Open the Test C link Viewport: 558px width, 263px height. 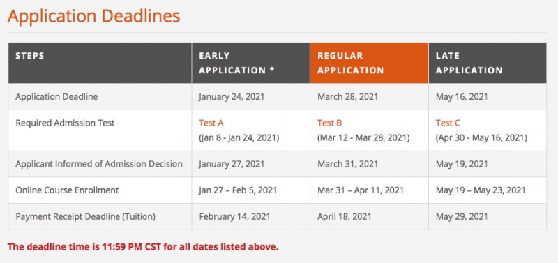coord(448,123)
